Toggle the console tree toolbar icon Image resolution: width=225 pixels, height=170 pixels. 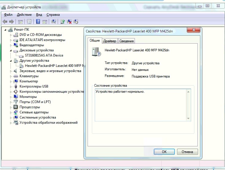tap(20, 22)
